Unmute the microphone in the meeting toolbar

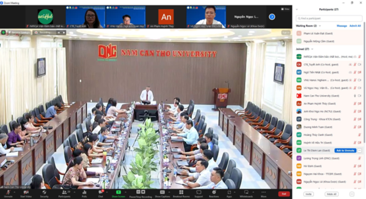(x=8, y=194)
